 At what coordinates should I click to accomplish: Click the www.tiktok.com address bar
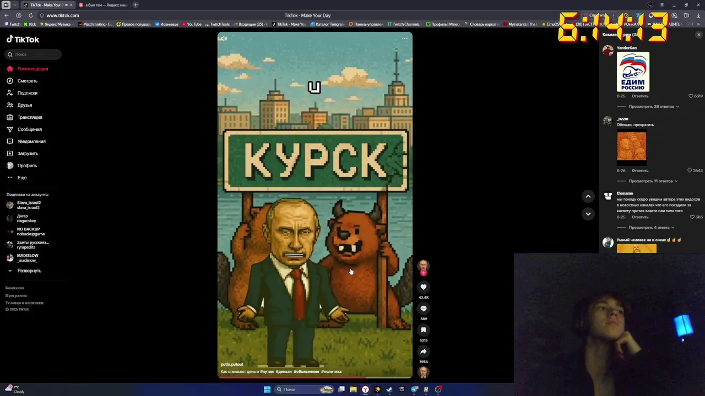click(x=63, y=15)
